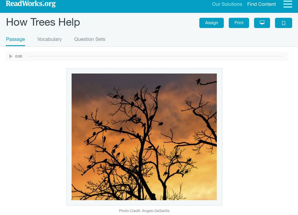Click the Photo Credit caption text

(x=144, y=211)
